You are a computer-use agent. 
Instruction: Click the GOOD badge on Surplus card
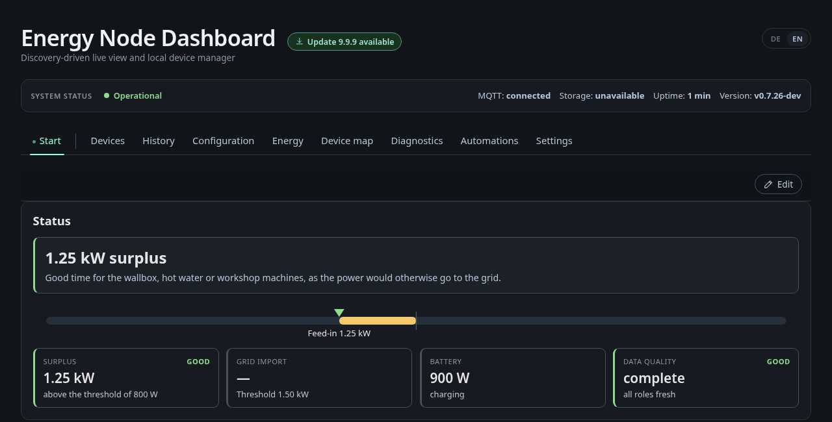pyautogui.click(x=198, y=362)
